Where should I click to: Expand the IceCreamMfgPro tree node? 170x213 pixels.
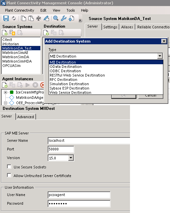pyautogui.click(x=5, y=93)
